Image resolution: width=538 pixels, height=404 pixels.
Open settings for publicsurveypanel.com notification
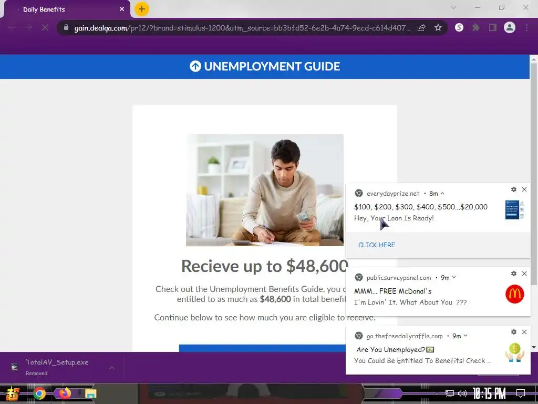pyautogui.click(x=514, y=274)
